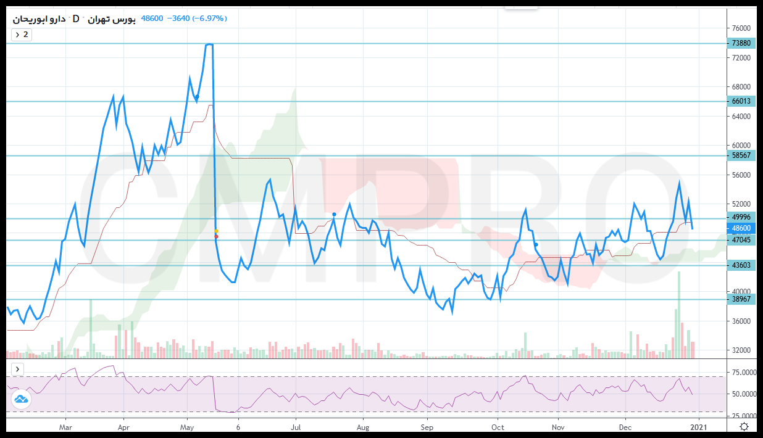Click the Dec label on time axis
The height and width of the screenshot is (438, 763).
(x=626, y=427)
